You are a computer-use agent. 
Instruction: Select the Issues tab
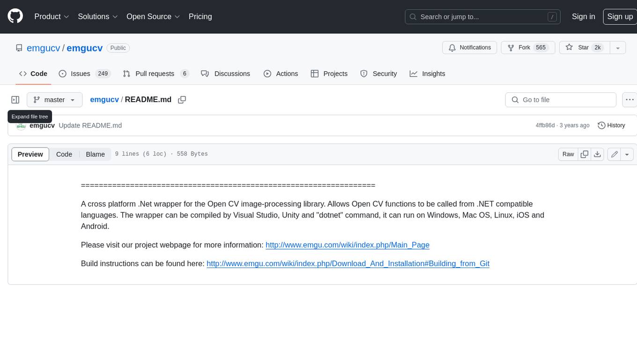84,74
